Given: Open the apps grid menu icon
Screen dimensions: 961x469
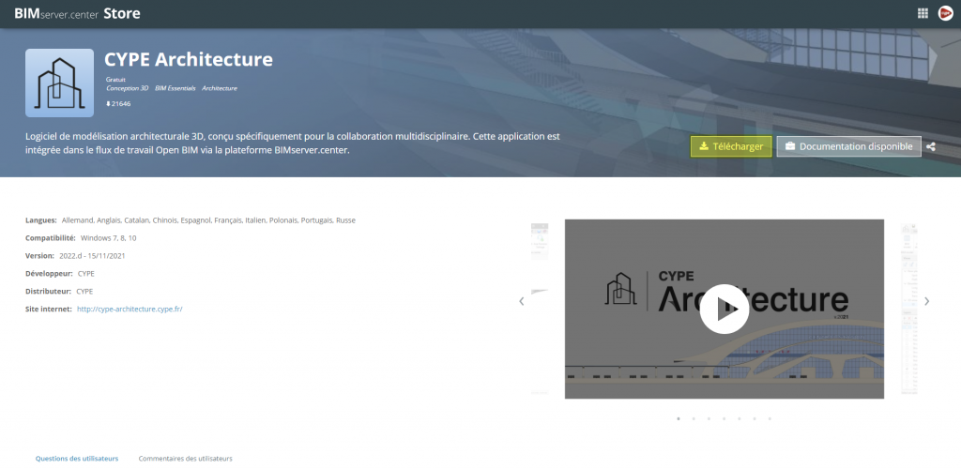Looking at the screenshot, I should coord(923,13).
